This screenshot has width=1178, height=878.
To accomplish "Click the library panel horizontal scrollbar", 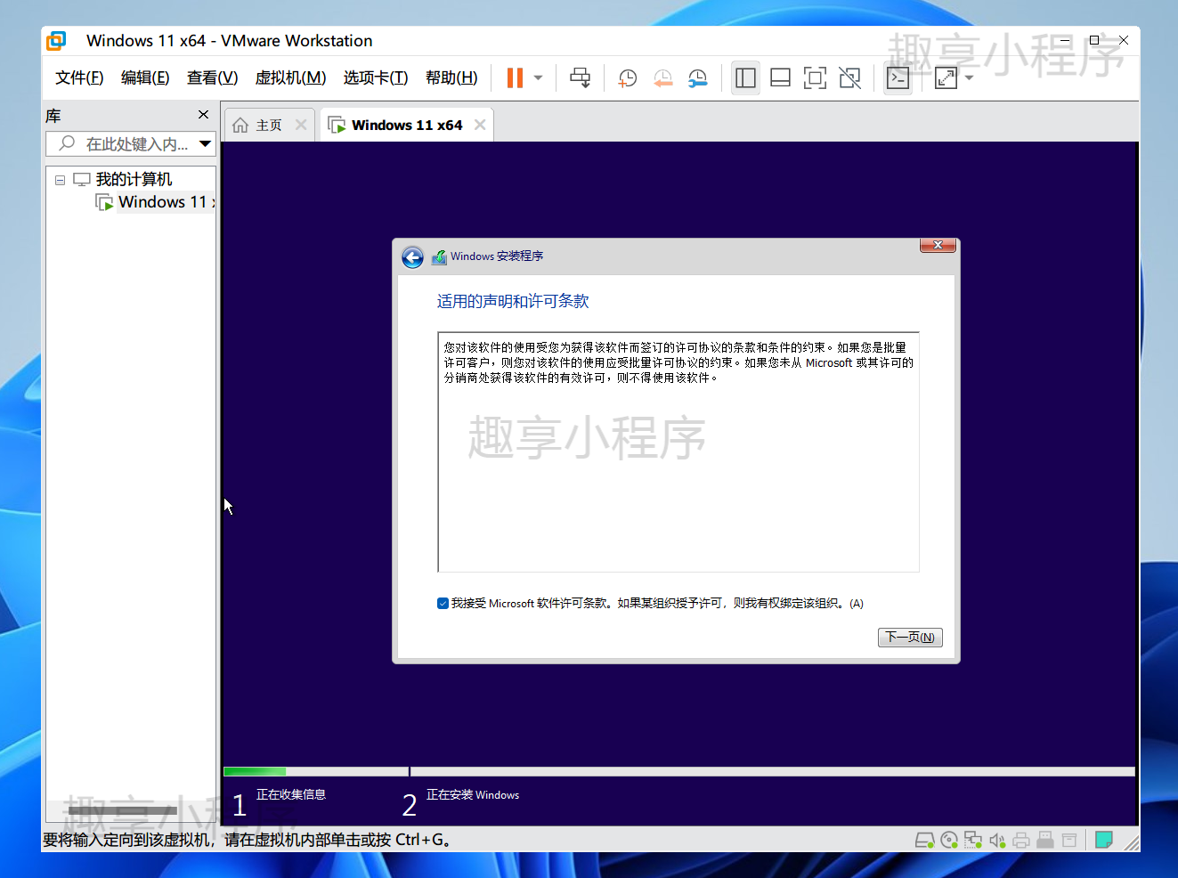I will [123, 811].
